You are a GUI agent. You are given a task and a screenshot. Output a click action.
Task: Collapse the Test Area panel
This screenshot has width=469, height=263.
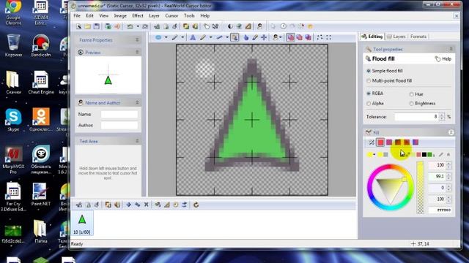point(137,141)
